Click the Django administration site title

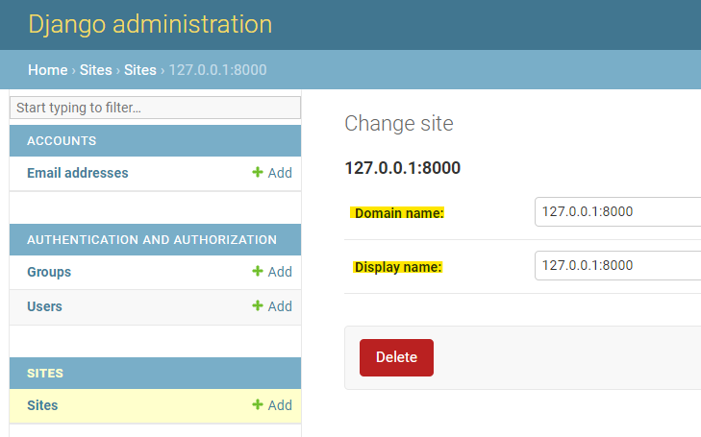[x=150, y=24]
